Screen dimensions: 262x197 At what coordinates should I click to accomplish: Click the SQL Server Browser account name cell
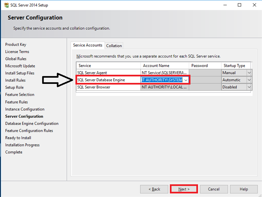(x=165, y=87)
